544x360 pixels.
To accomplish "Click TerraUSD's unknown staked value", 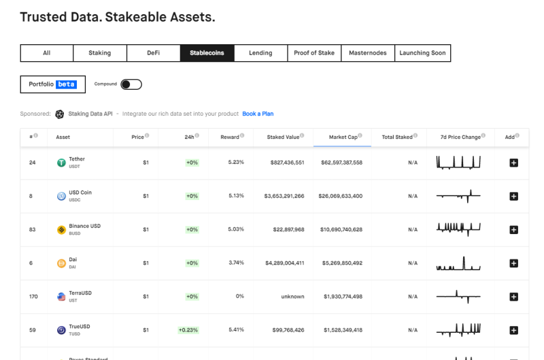I will point(292,297).
